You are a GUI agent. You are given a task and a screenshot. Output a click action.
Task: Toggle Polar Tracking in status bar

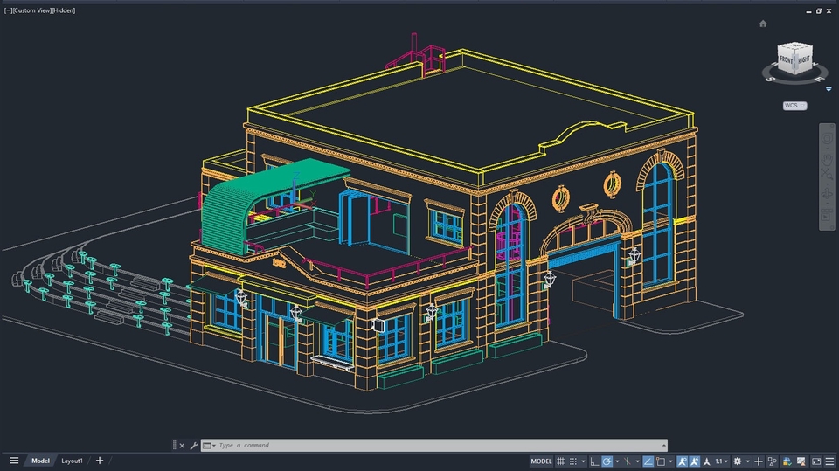[607, 461]
